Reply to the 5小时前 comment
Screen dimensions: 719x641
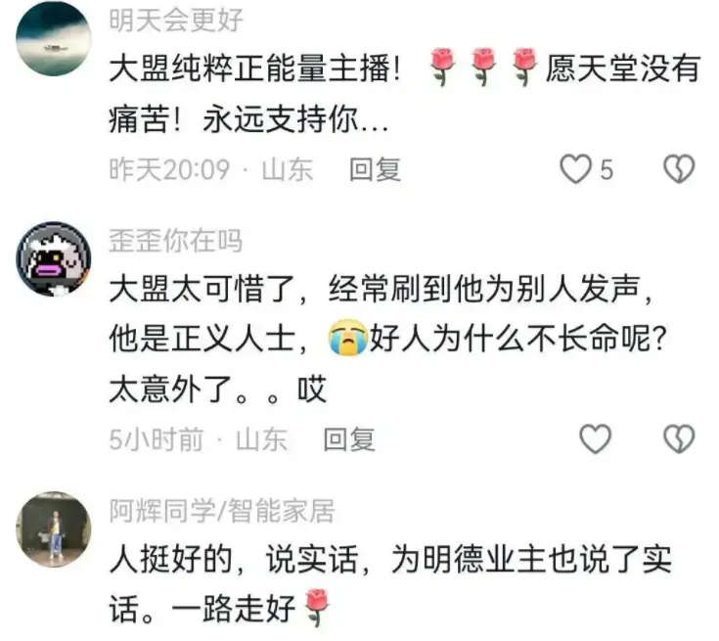tap(349, 439)
